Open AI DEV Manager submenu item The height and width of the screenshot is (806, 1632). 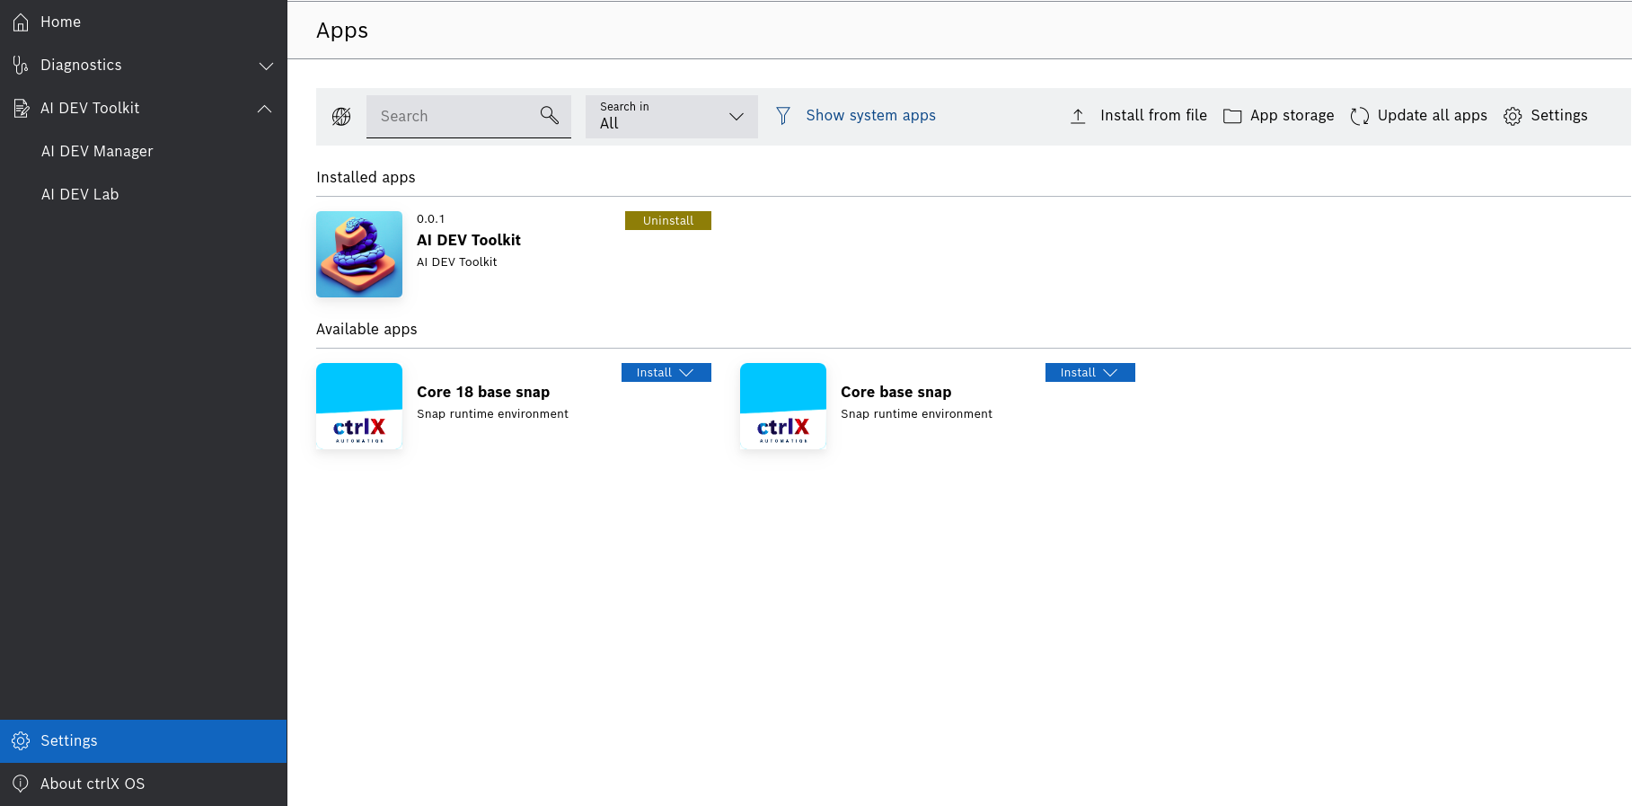(x=144, y=151)
